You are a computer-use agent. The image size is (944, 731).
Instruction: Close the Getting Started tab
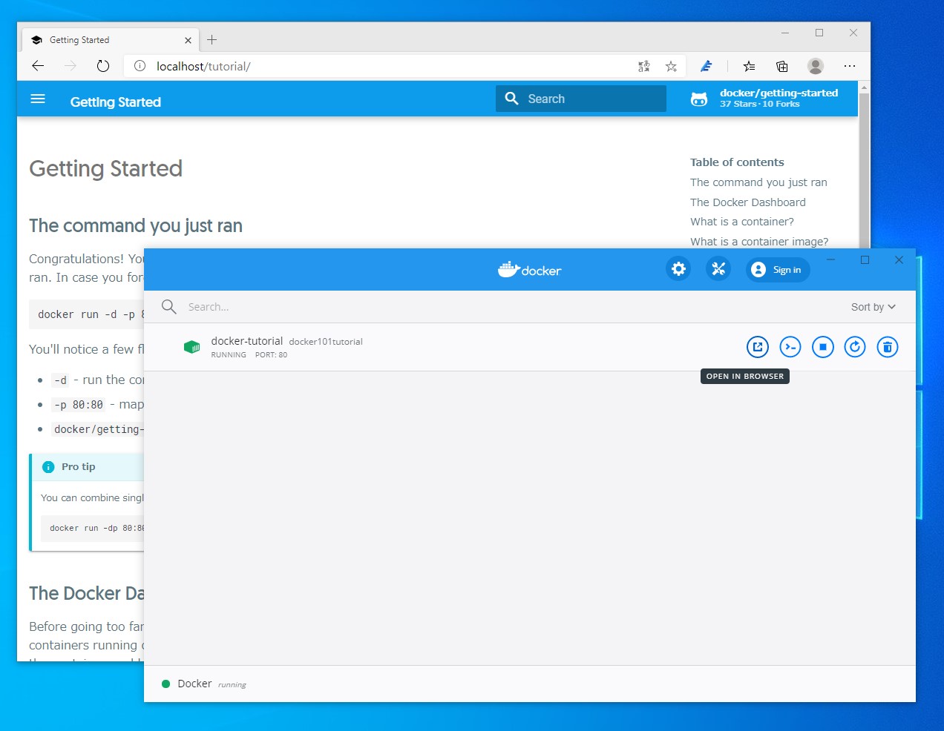[x=188, y=40]
